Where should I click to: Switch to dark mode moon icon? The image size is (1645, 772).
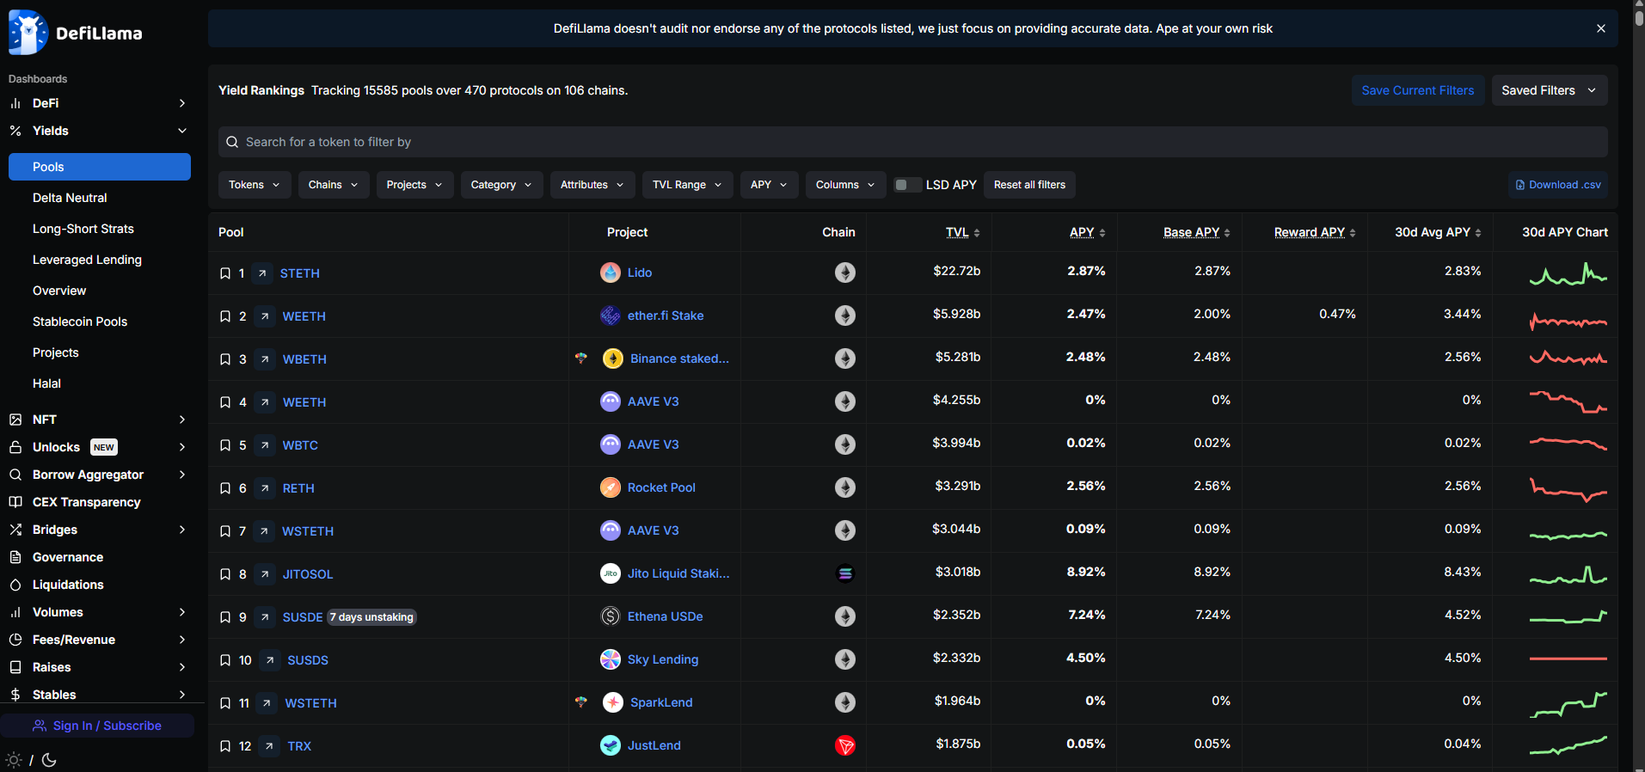(49, 760)
